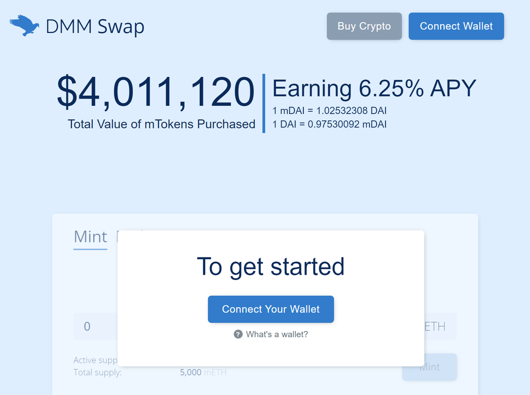Click the To get started heading
This screenshot has width=530, height=395.
pyautogui.click(x=271, y=266)
